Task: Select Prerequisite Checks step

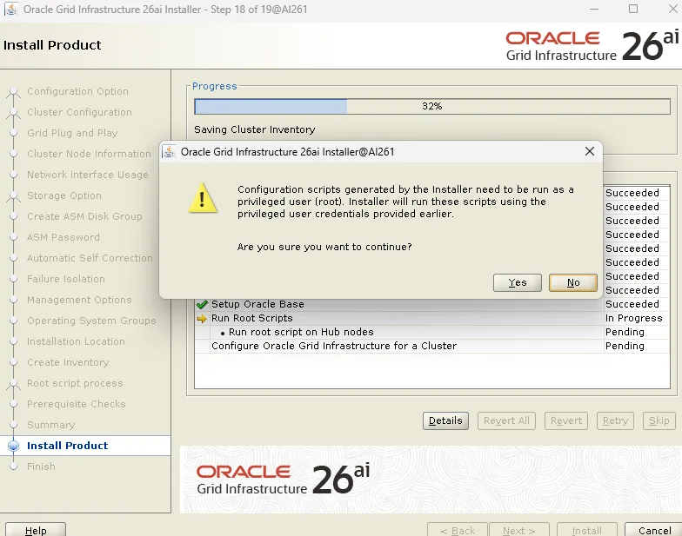Action: [x=77, y=404]
